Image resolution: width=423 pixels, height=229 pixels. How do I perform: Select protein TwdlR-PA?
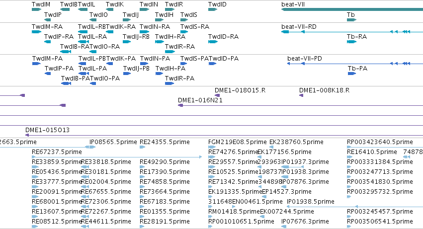(179, 78)
